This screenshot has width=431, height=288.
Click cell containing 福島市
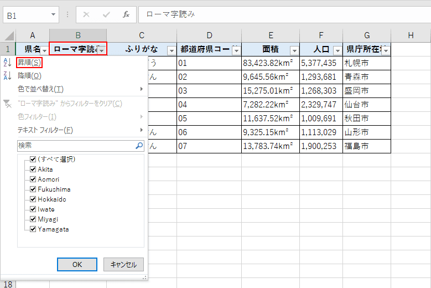coord(367,146)
